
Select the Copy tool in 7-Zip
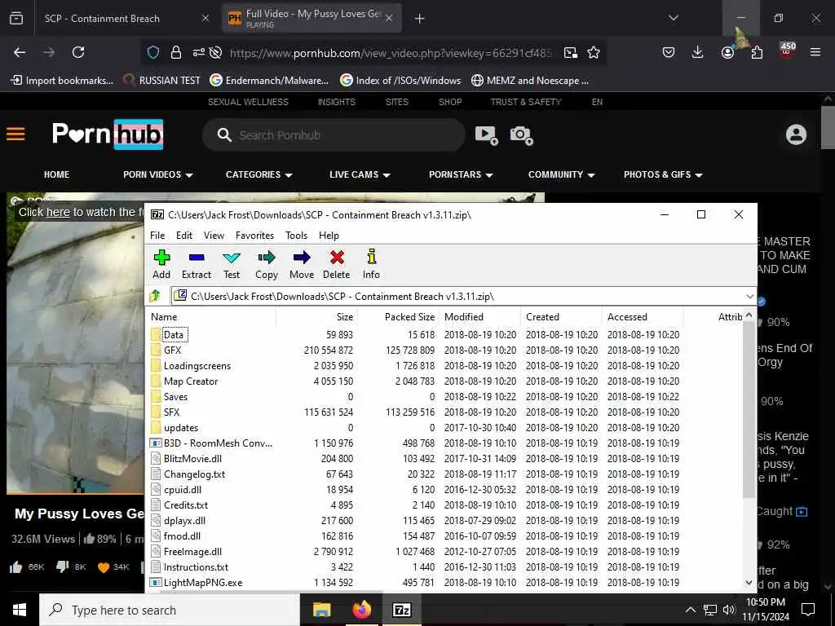(267, 265)
